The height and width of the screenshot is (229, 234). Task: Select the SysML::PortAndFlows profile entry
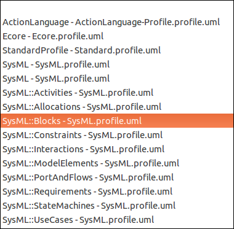click(117, 177)
